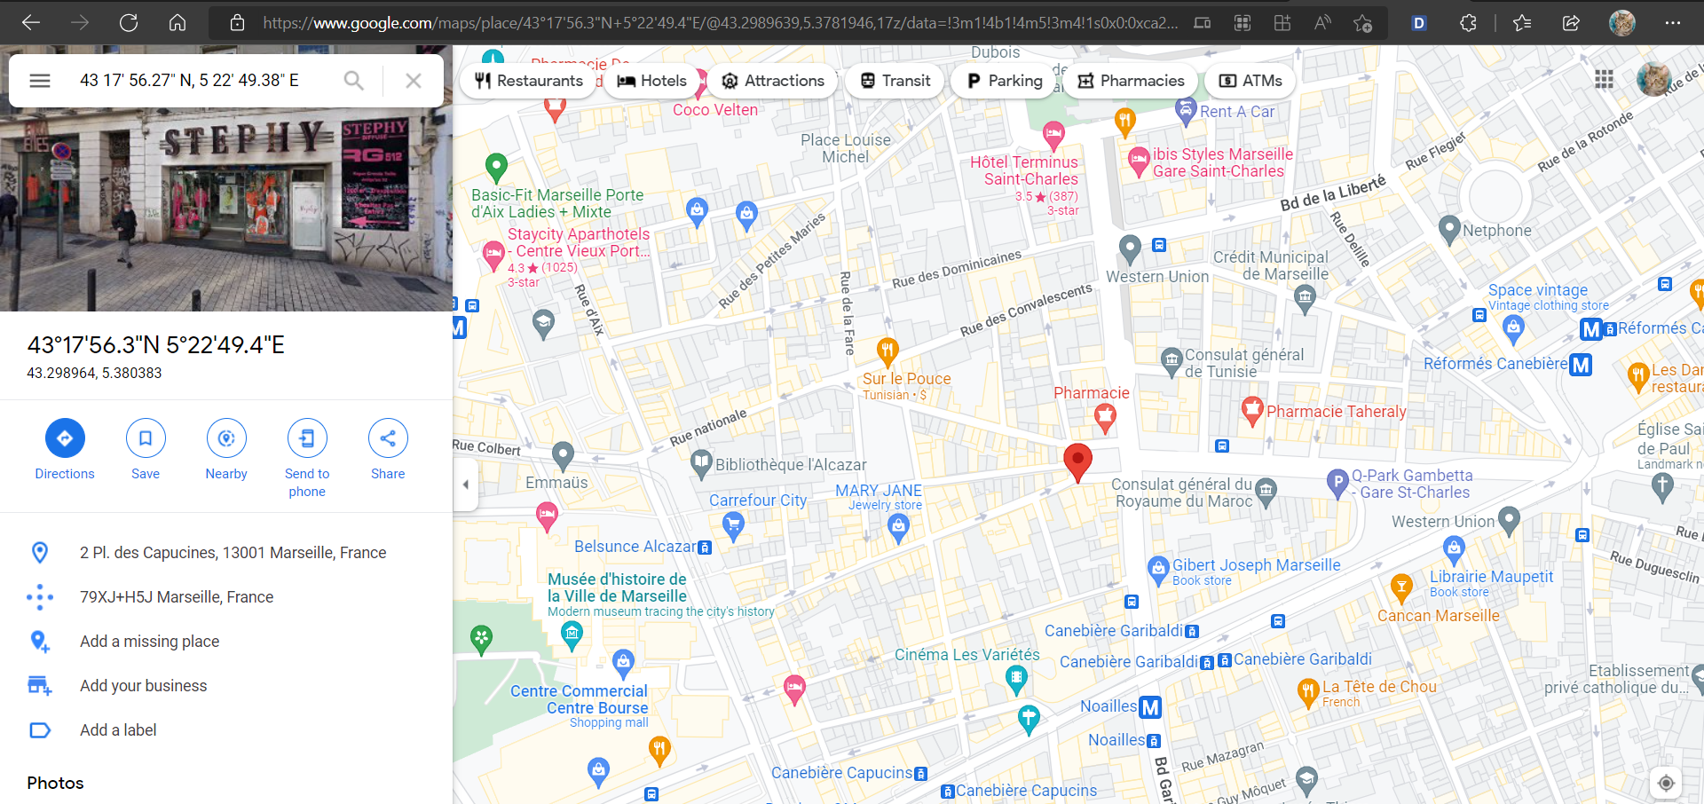Screen dimensions: 1704x804
Task: Select ibis Styles Marseille hotel pin
Action: click(1139, 162)
